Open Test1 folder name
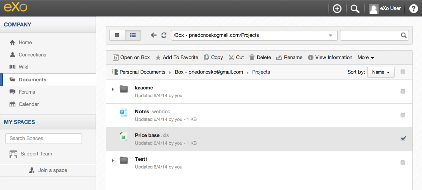The height and width of the screenshot is (190, 422). [x=141, y=159]
